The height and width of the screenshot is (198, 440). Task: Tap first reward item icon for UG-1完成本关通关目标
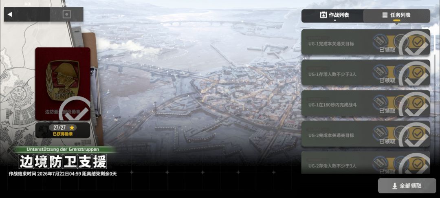point(380,41)
